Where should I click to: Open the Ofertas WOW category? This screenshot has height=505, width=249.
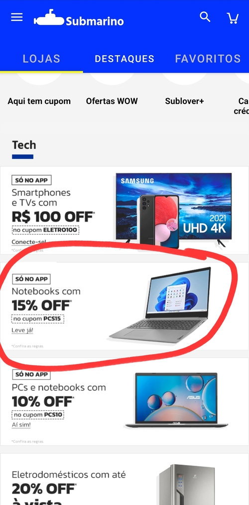coord(112,101)
